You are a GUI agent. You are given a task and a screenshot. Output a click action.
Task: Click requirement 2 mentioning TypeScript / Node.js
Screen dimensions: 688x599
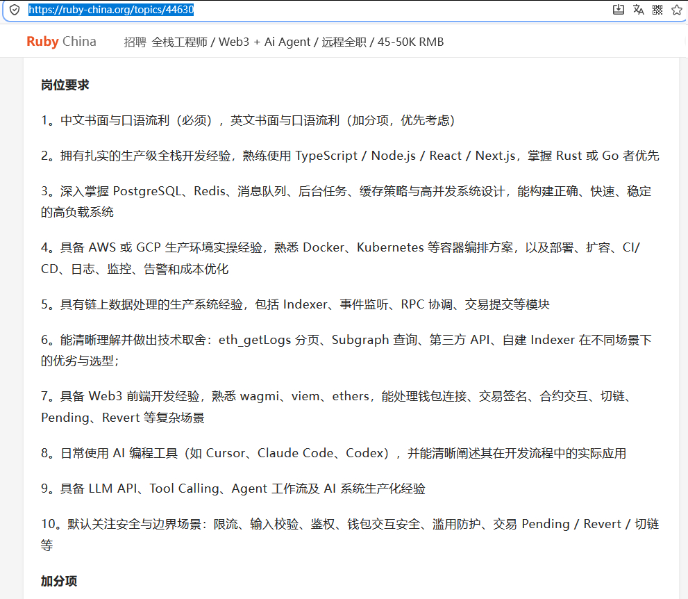(x=350, y=156)
